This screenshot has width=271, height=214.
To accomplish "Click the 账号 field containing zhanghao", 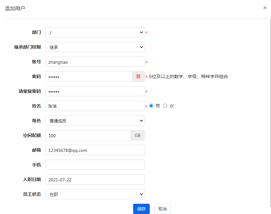I will tap(95, 62).
